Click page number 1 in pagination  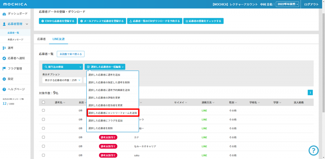pyautogui.click(x=310, y=93)
